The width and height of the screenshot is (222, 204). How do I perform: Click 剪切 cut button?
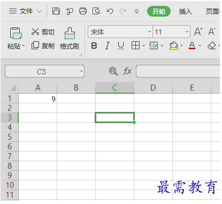coord(43,32)
